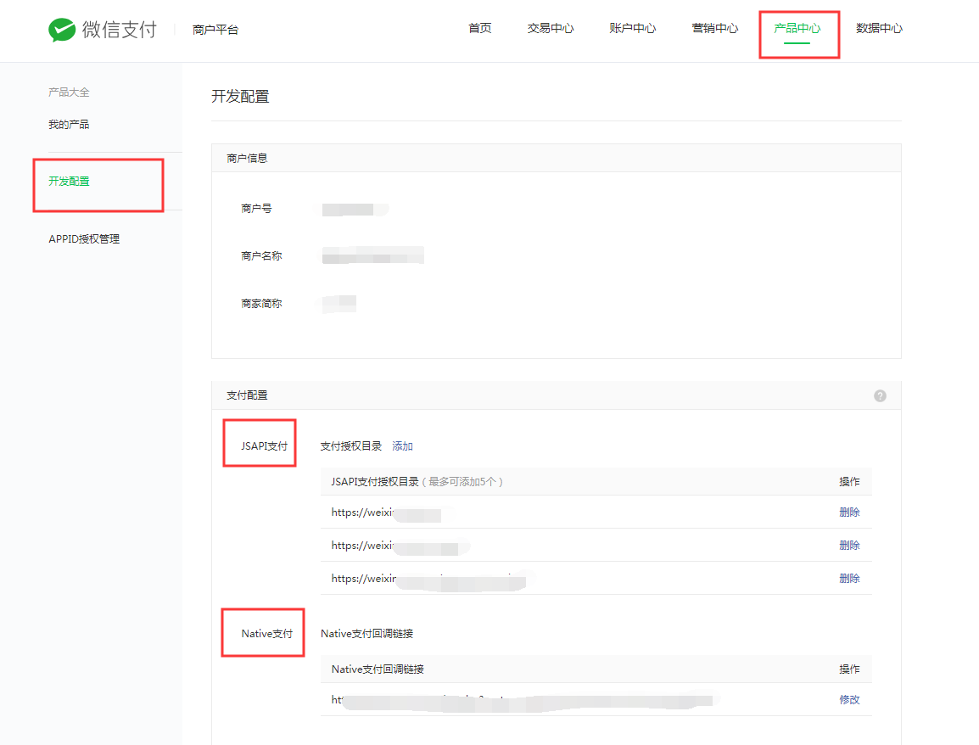Click the JSAPI支付 label
Screen dimensions: 979x745
(x=264, y=445)
